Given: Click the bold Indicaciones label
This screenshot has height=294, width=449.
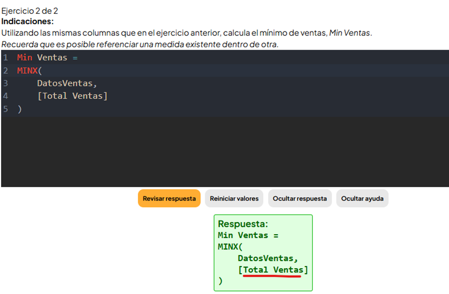Looking at the screenshot, I should (x=27, y=22).
